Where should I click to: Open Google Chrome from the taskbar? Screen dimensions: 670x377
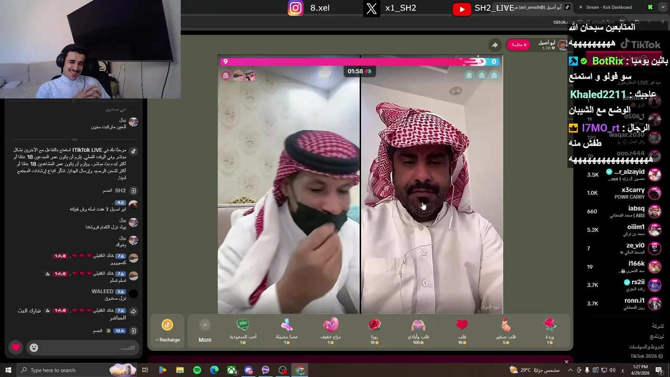tap(300, 370)
